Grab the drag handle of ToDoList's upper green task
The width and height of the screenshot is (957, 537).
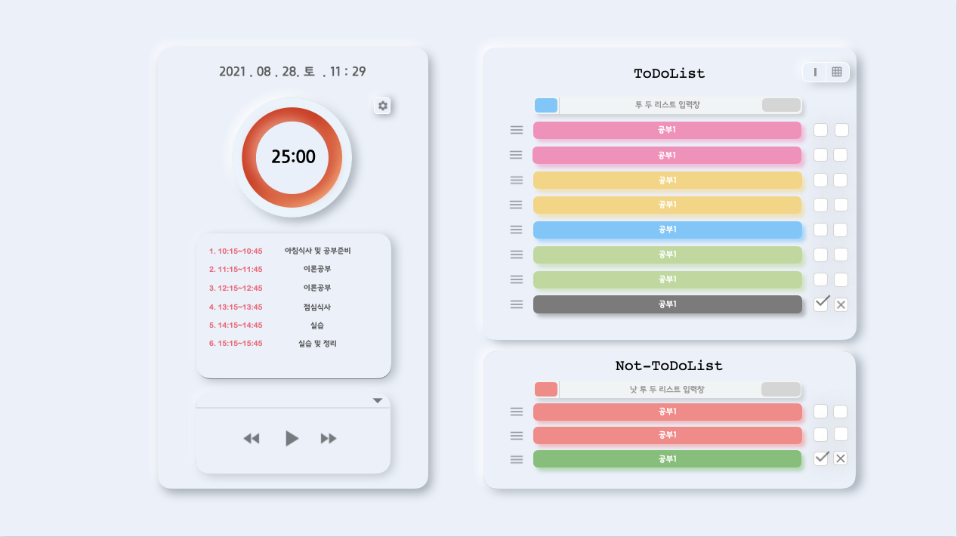(517, 255)
